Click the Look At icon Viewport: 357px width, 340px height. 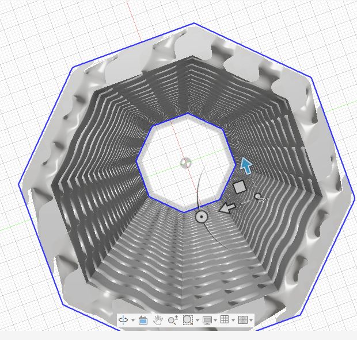tap(143, 320)
